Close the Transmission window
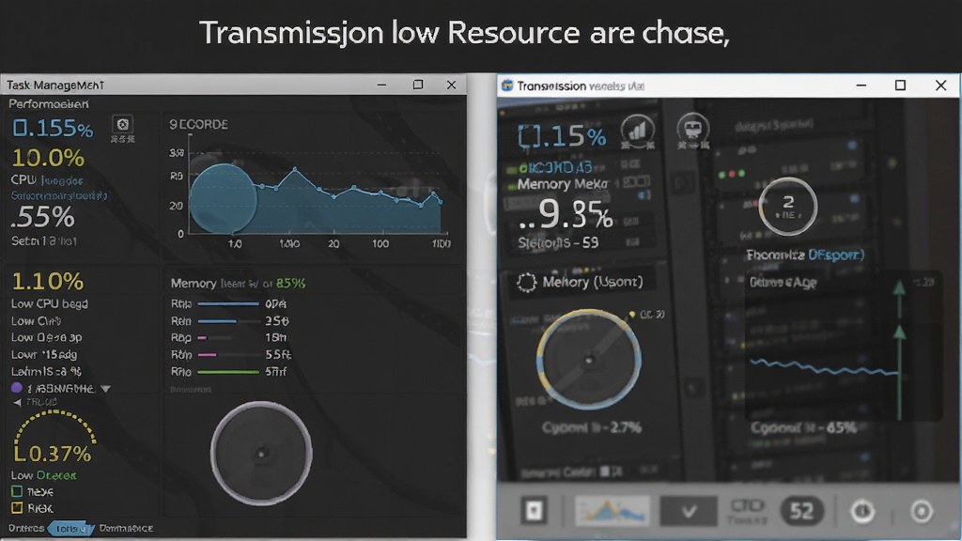 (x=940, y=85)
